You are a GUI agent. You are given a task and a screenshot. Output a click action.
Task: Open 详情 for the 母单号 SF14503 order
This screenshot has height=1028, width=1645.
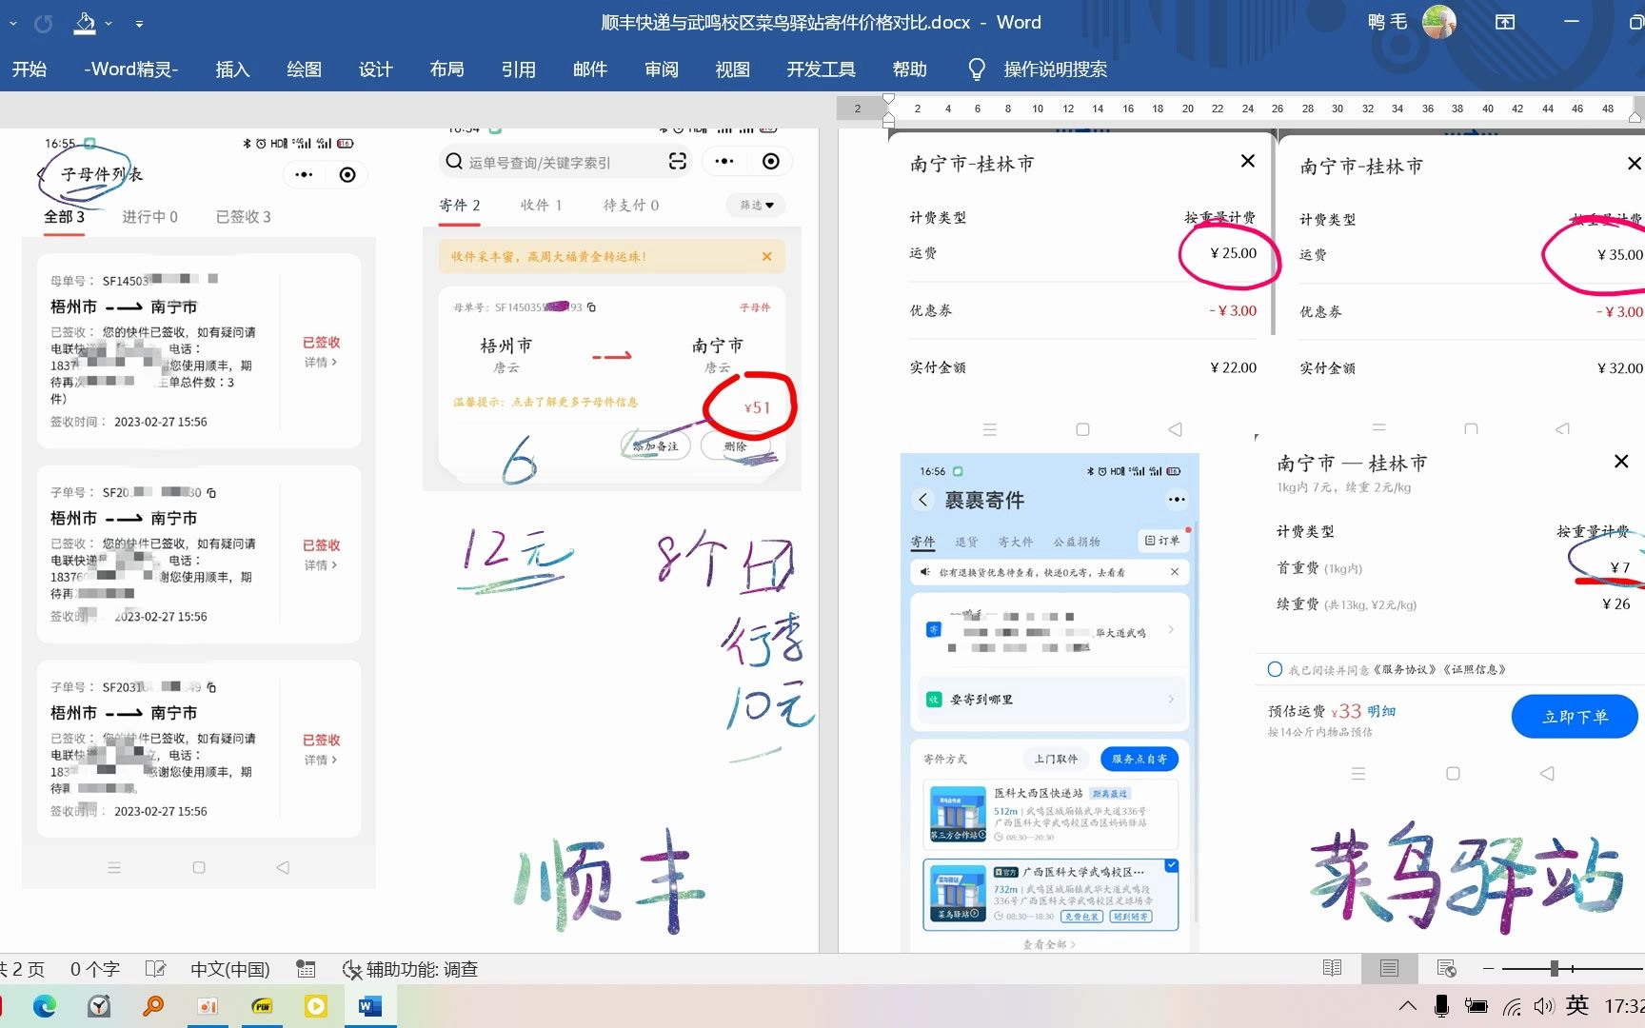point(321,363)
